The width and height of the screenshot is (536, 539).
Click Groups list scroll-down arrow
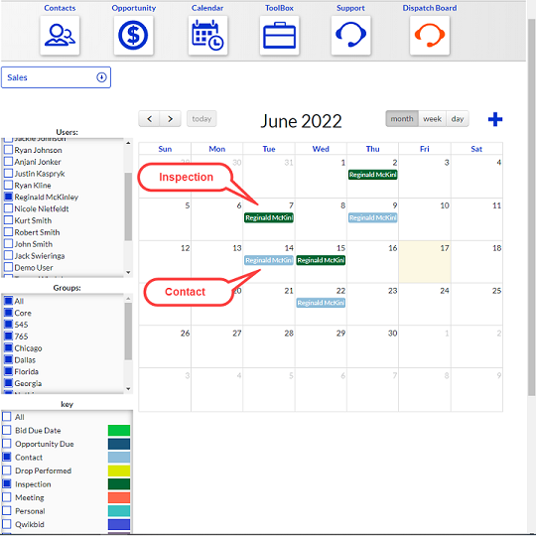[x=128, y=389]
